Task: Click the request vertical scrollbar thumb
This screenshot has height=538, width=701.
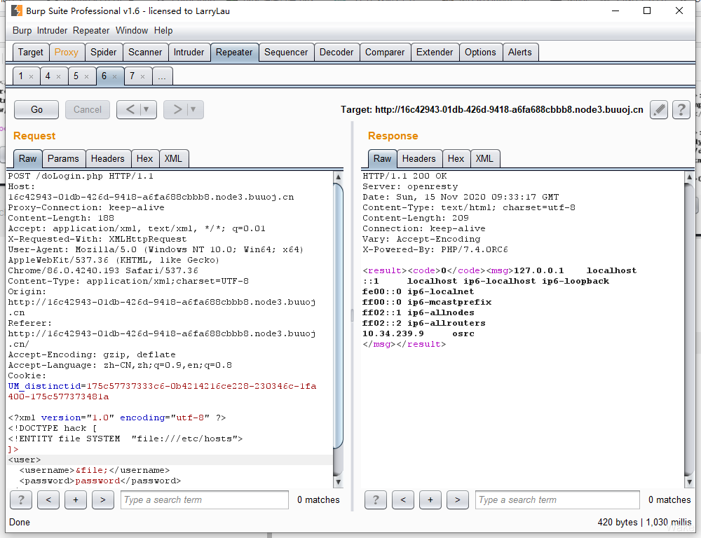Action: 339,315
